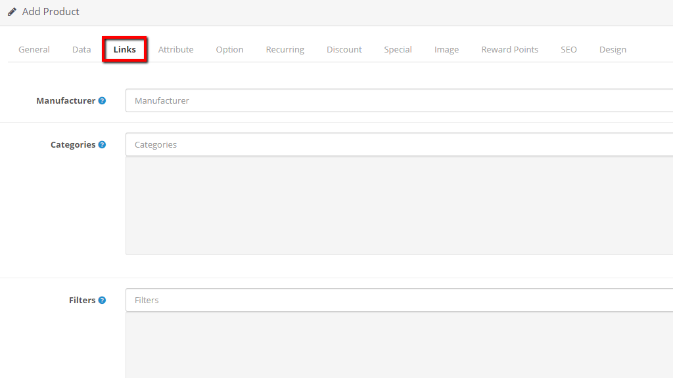Image resolution: width=673 pixels, height=378 pixels.
Task: Switch to the General tab
Action: (34, 49)
